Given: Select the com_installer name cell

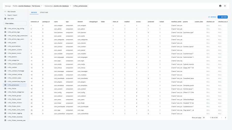Looking at the screenshot, I should pyautogui.click(x=58, y=54).
